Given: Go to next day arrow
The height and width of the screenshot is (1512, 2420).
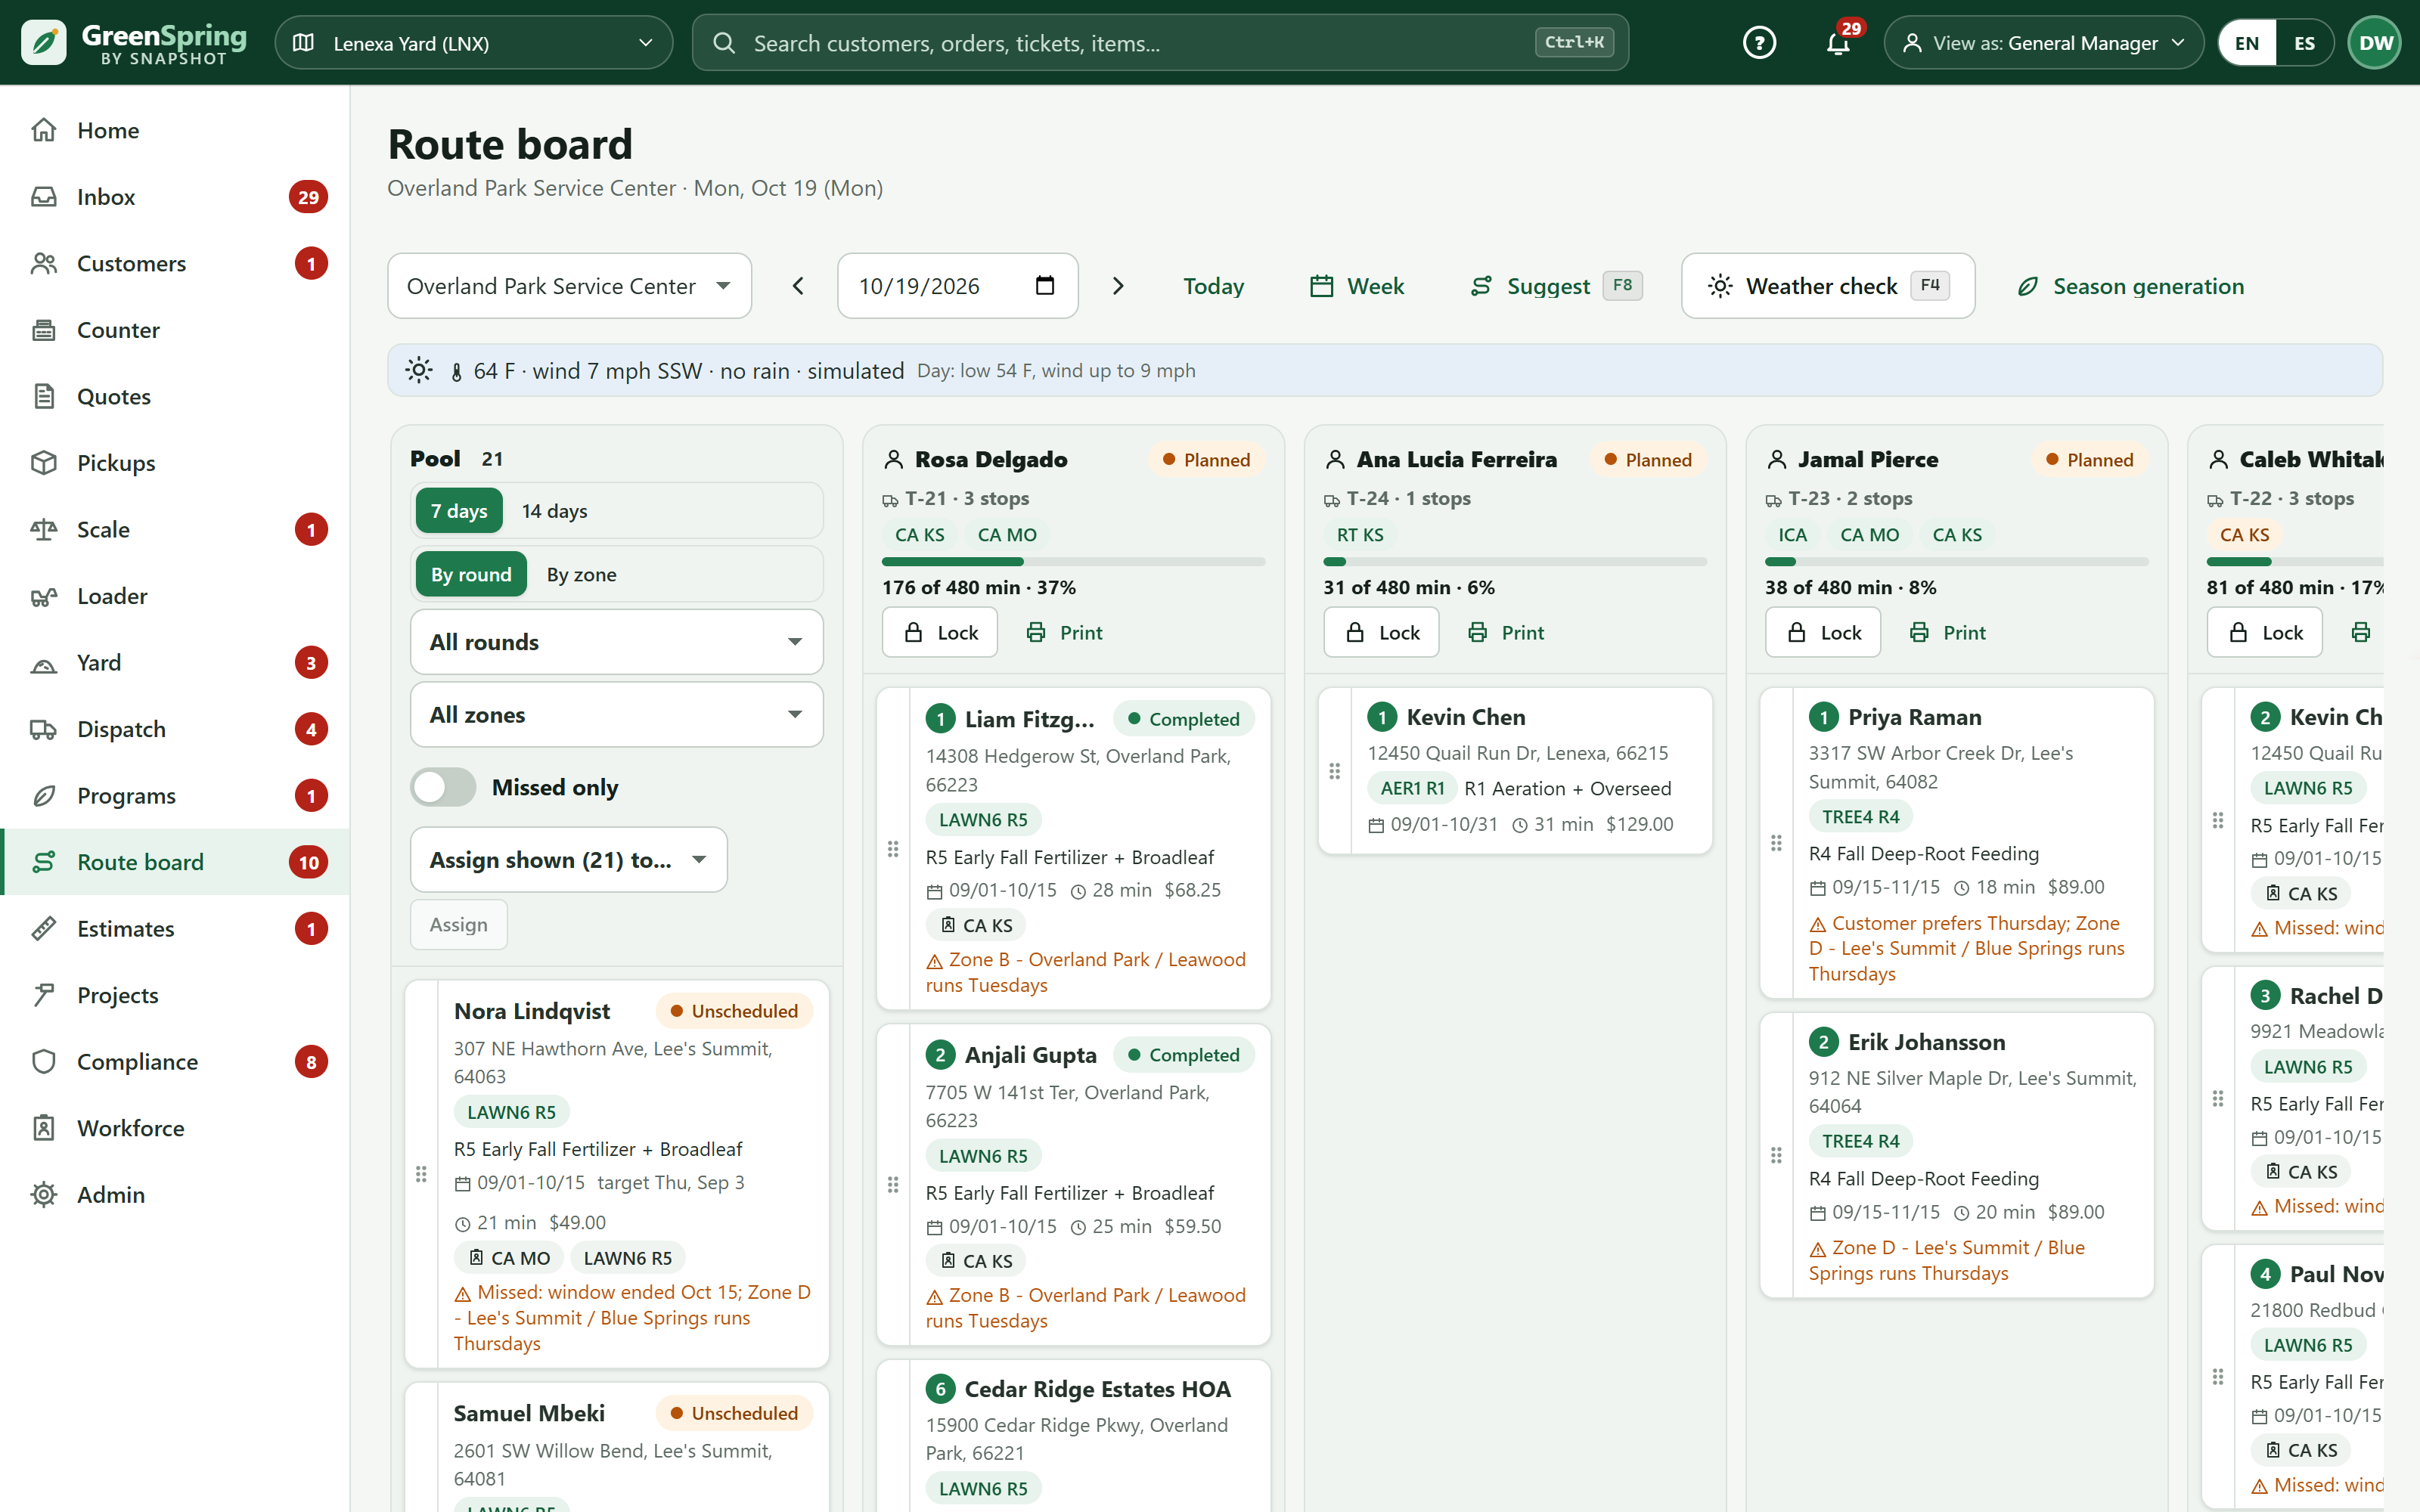Looking at the screenshot, I should click(x=1118, y=286).
